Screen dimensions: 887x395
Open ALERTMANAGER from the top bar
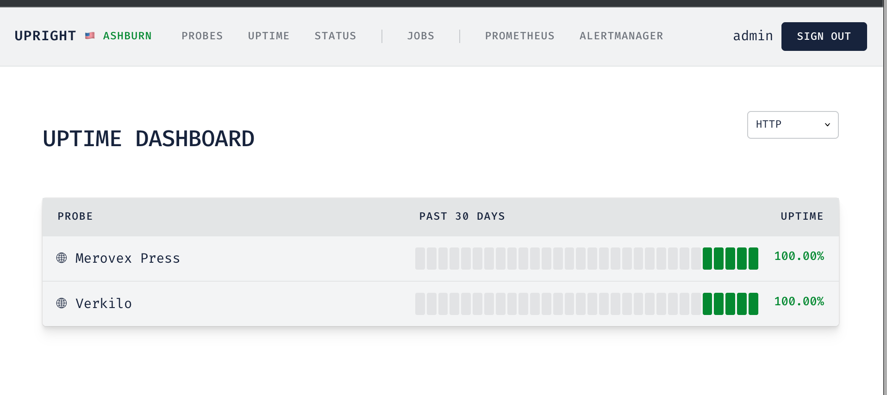coord(621,36)
